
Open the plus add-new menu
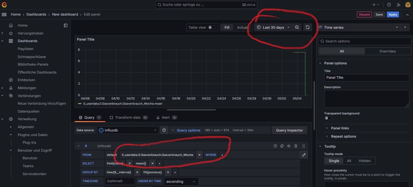coord(376,5)
